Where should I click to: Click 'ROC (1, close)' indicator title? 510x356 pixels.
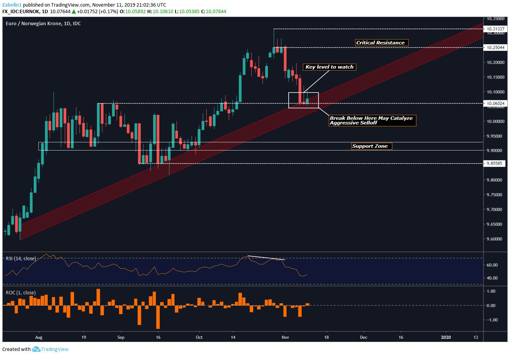20,292
